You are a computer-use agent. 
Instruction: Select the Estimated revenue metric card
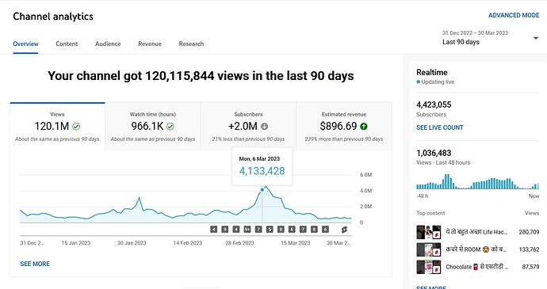[x=344, y=127]
